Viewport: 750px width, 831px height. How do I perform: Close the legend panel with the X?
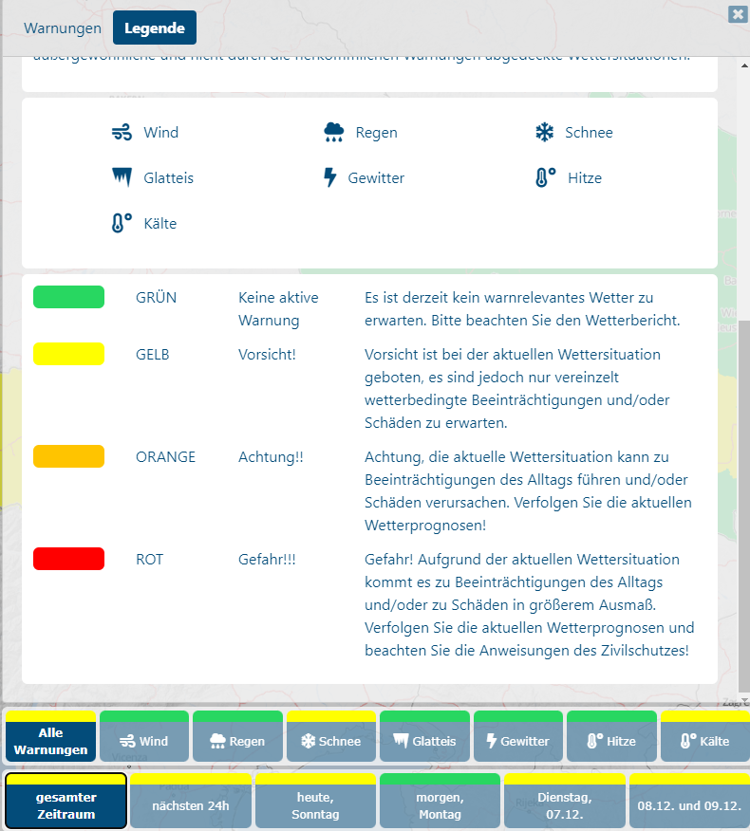coord(738,14)
